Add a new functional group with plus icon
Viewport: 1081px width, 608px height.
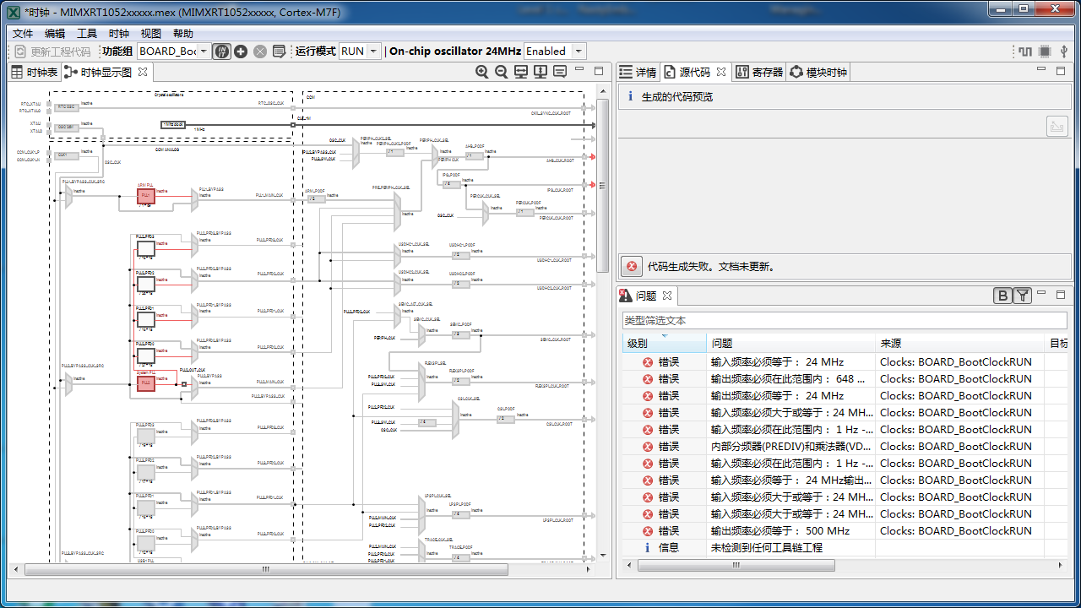(241, 52)
